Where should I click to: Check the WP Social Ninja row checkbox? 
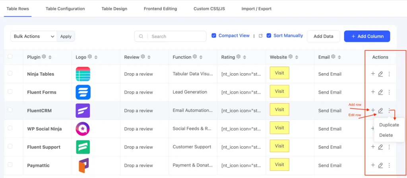(x=10, y=128)
